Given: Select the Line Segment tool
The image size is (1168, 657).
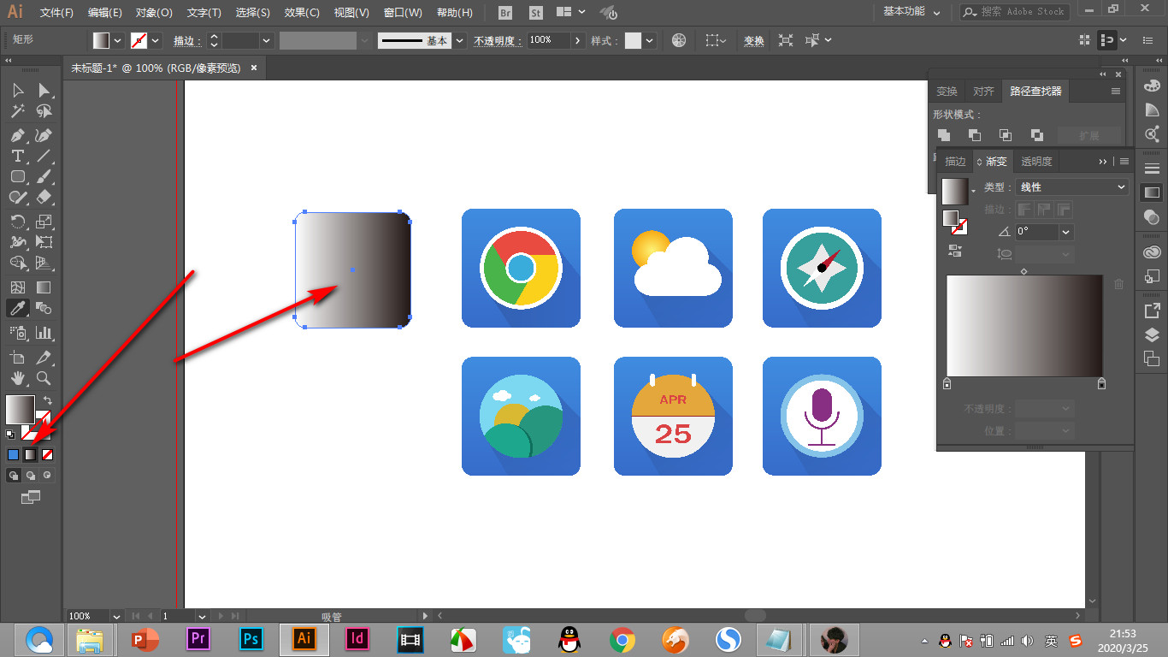Looking at the screenshot, I should coord(44,156).
